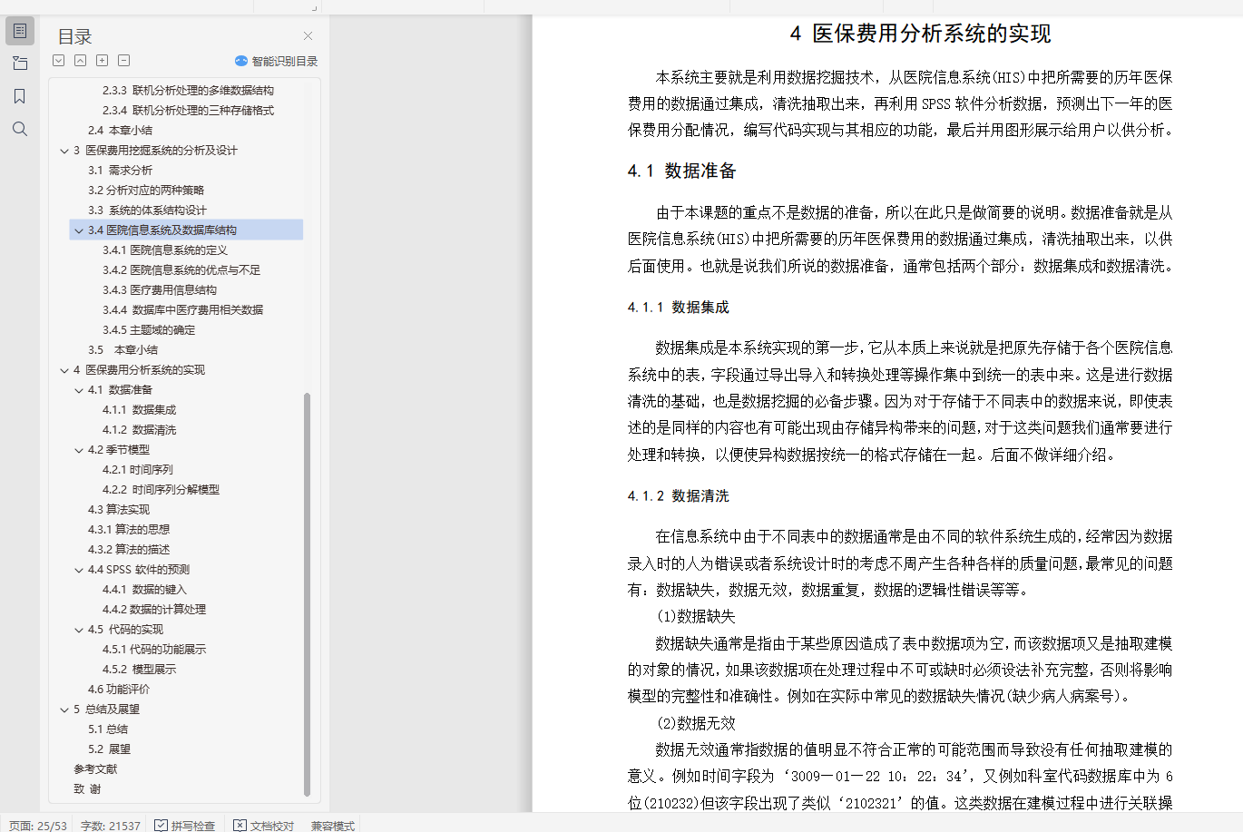
Task: Click document title 4 医保费用分析系统的实现
Action: pyautogui.click(x=920, y=34)
